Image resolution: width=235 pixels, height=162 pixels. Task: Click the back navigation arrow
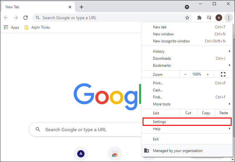pos(6,18)
